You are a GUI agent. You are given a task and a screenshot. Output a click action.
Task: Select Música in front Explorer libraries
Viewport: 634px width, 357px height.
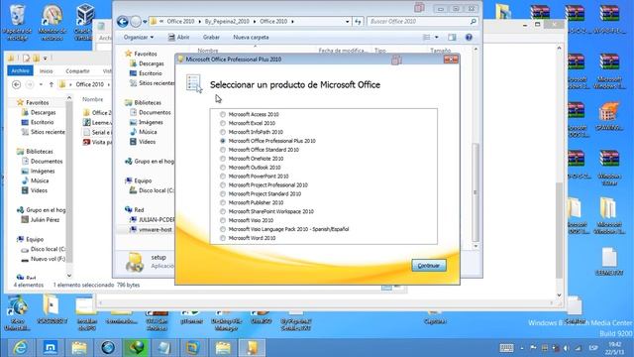(x=148, y=132)
